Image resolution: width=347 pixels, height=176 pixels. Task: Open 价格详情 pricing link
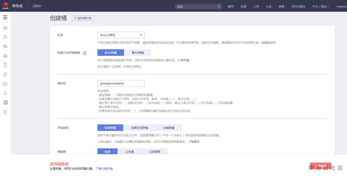(183, 60)
